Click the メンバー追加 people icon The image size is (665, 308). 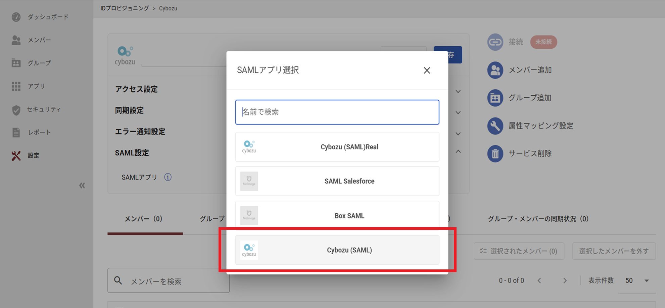coord(495,70)
